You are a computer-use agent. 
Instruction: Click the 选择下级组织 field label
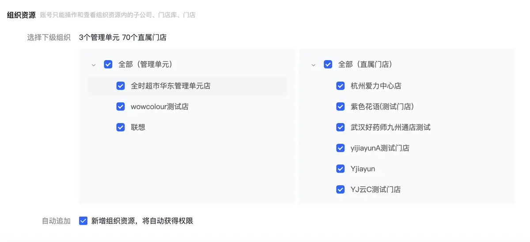[x=49, y=38]
